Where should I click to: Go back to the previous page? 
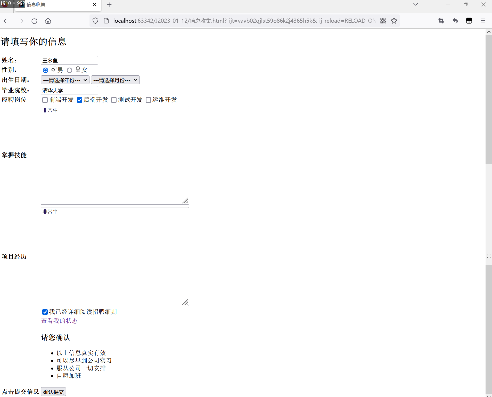pyautogui.click(x=6, y=21)
